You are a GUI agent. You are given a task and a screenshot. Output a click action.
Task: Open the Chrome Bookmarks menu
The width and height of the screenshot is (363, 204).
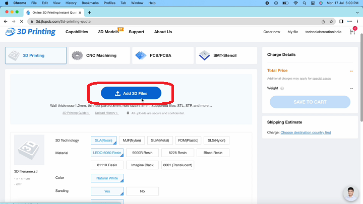tap(90, 3)
